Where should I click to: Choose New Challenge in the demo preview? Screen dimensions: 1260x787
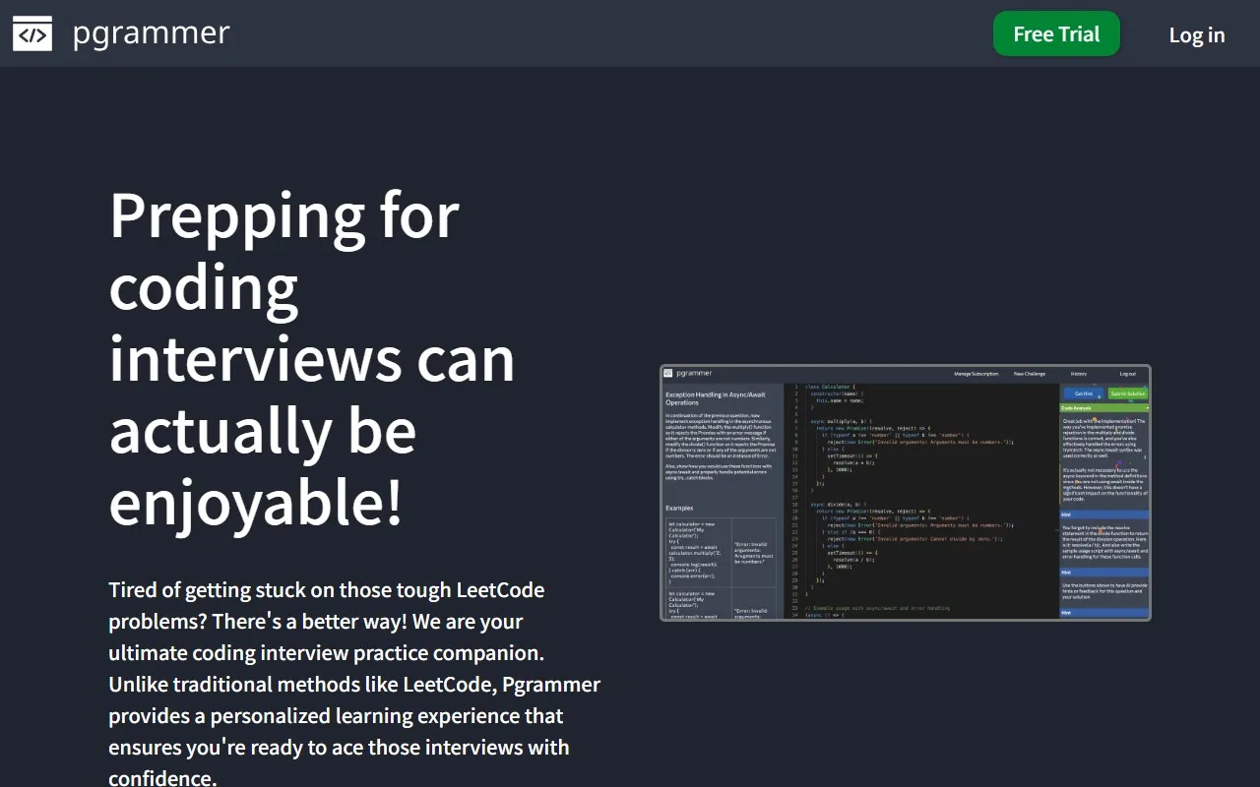(1030, 374)
